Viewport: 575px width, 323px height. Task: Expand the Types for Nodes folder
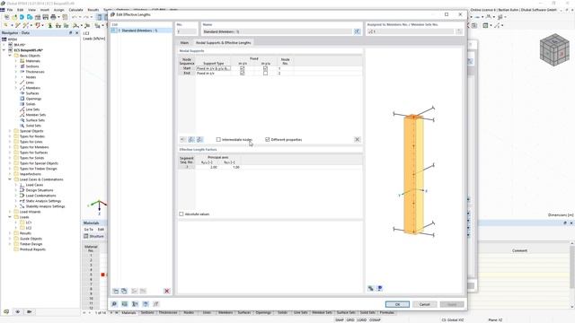point(10,136)
